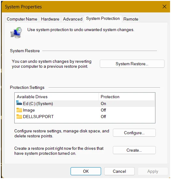171x179 pixels.
Task: Click the DELLSUPPORT folder icon
Action: [19, 117]
